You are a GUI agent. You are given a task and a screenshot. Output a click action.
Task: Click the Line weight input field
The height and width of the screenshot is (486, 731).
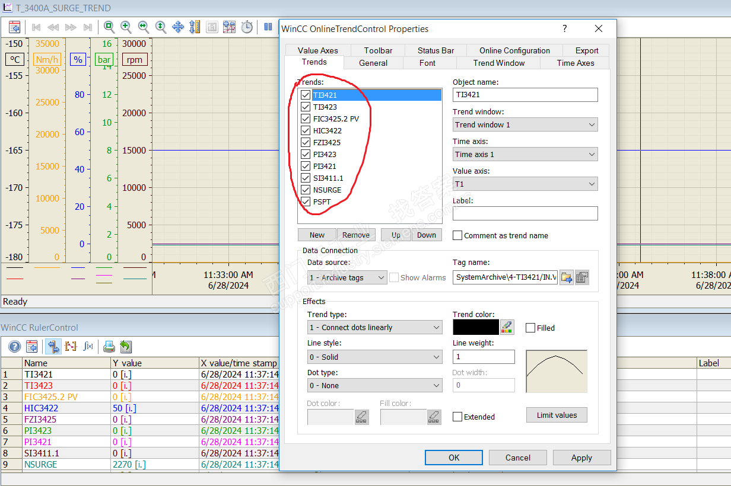pyautogui.click(x=484, y=357)
